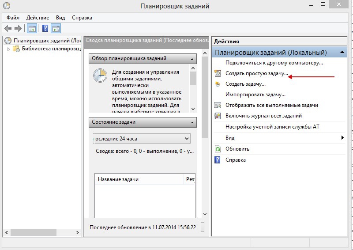Toggle the console tree toolbar icon
Screen dimensions: 353x250
pos(32,29)
